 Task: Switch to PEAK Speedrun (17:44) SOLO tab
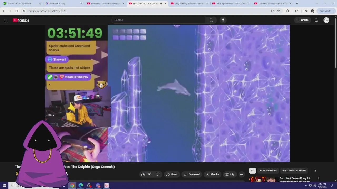[x=231, y=4]
